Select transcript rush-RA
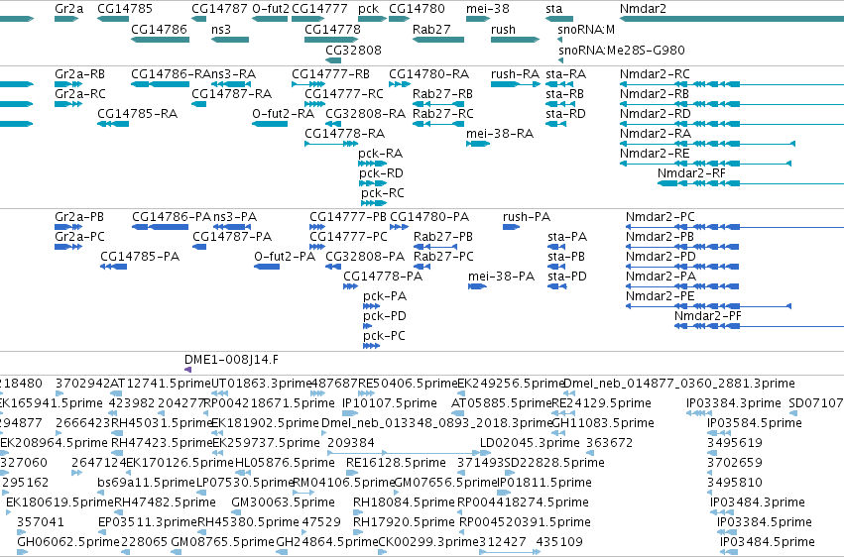The height and width of the screenshot is (557, 844). (x=515, y=84)
